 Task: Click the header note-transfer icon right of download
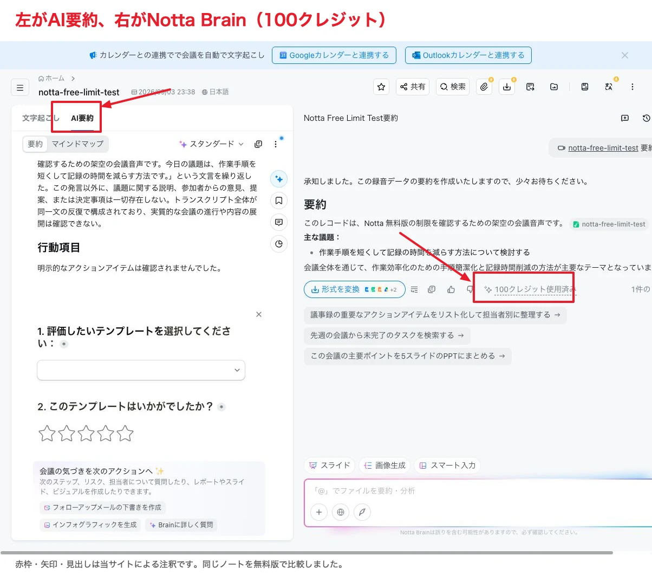tap(530, 87)
